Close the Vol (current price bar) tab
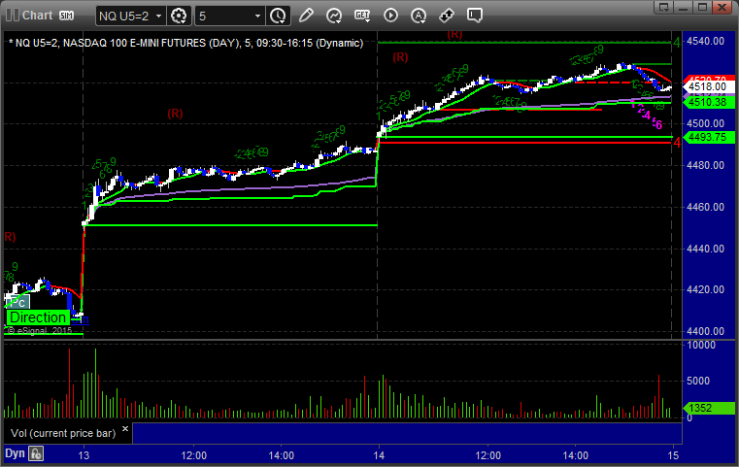Viewport: 739px width, 467px height. tap(125, 429)
